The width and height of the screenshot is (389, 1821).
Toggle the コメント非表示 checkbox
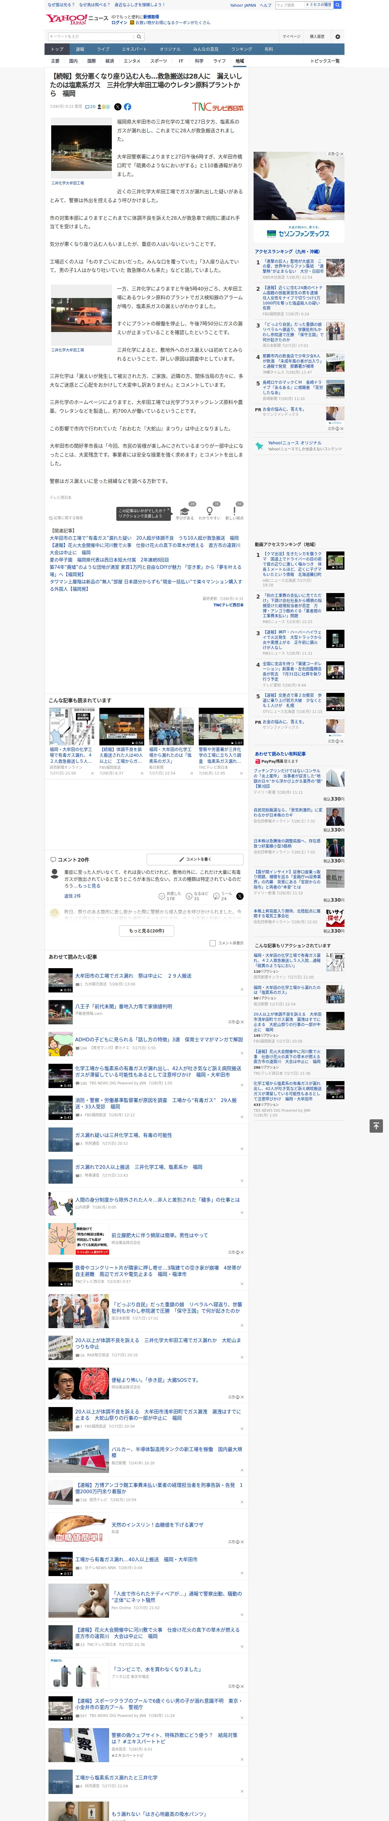pyautogui.click(x=212, y=943)
